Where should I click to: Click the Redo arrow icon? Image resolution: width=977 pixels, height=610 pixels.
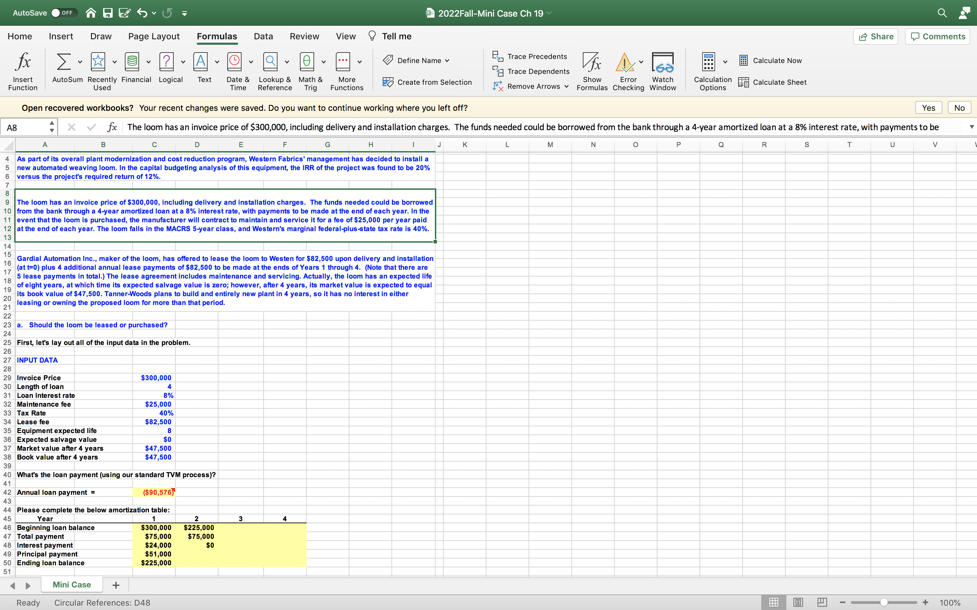pyautogui.click(x=167, y=13)
